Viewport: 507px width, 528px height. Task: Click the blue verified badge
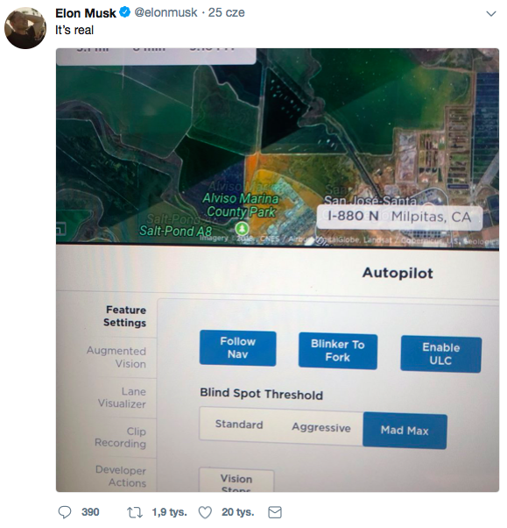tap(125, 13)
